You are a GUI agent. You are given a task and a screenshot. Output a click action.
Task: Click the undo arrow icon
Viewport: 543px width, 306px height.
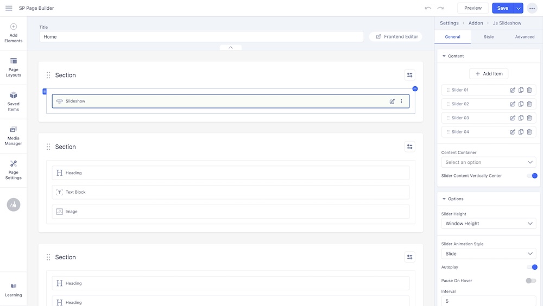coord(428,8)
